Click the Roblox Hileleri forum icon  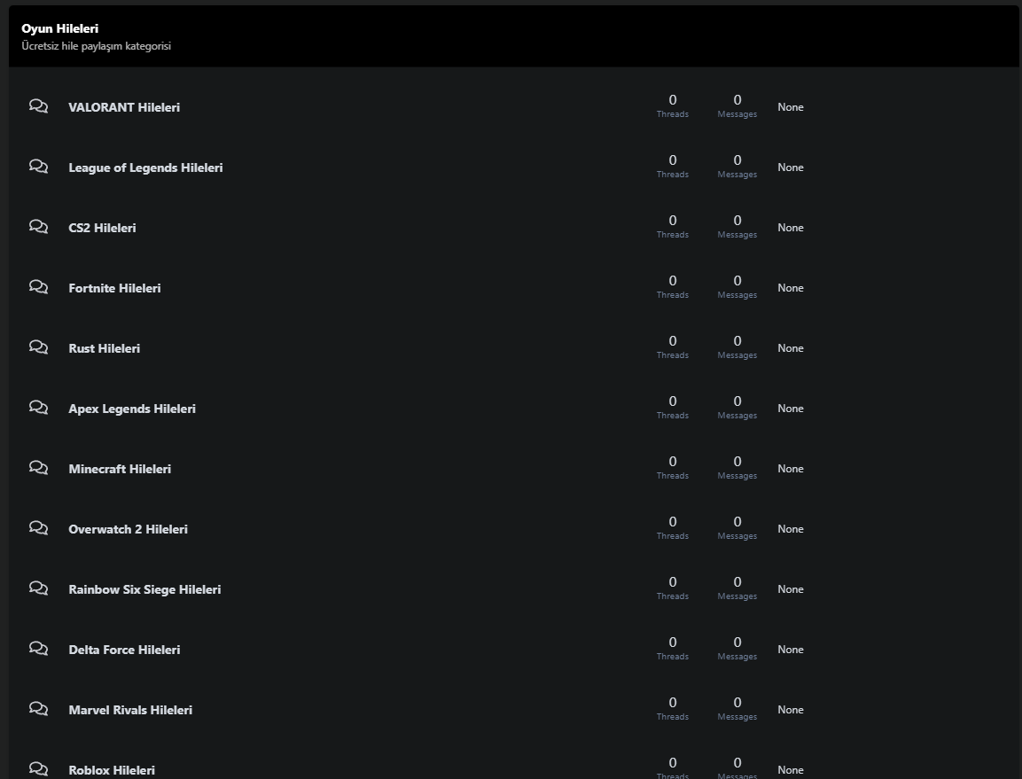pos(38,769)
